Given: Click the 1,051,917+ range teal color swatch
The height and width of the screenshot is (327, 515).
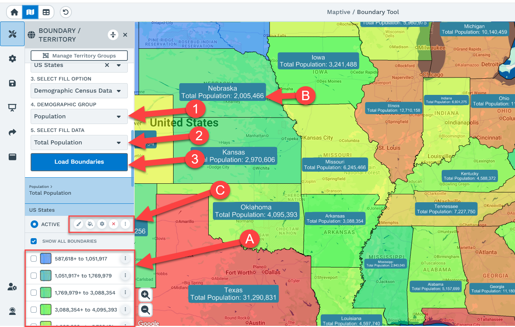Looking at the screenshot, I should 46,276.
